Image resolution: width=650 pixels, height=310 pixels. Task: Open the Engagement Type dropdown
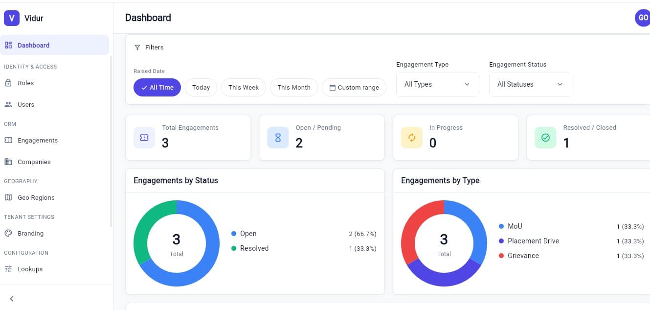point(438,84)
